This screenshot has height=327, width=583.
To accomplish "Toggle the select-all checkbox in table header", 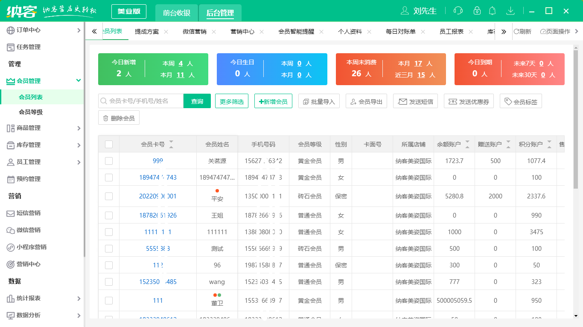I will [109, 144].
